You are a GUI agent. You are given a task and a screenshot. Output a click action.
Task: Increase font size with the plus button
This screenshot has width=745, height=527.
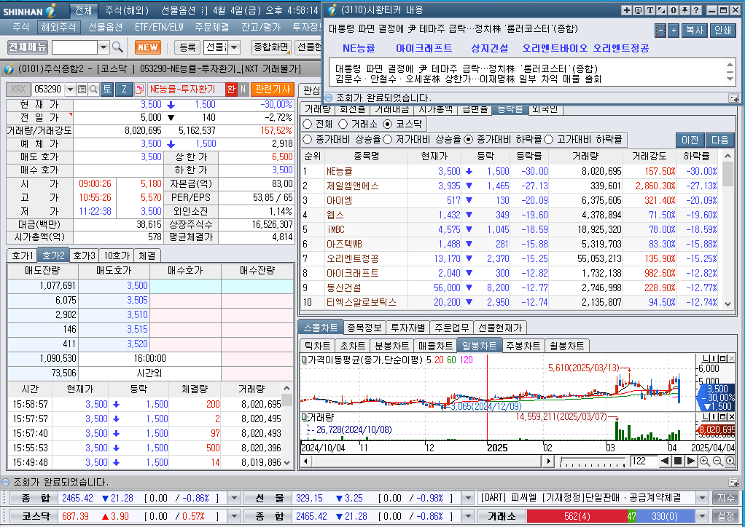(x=674, y=31)
